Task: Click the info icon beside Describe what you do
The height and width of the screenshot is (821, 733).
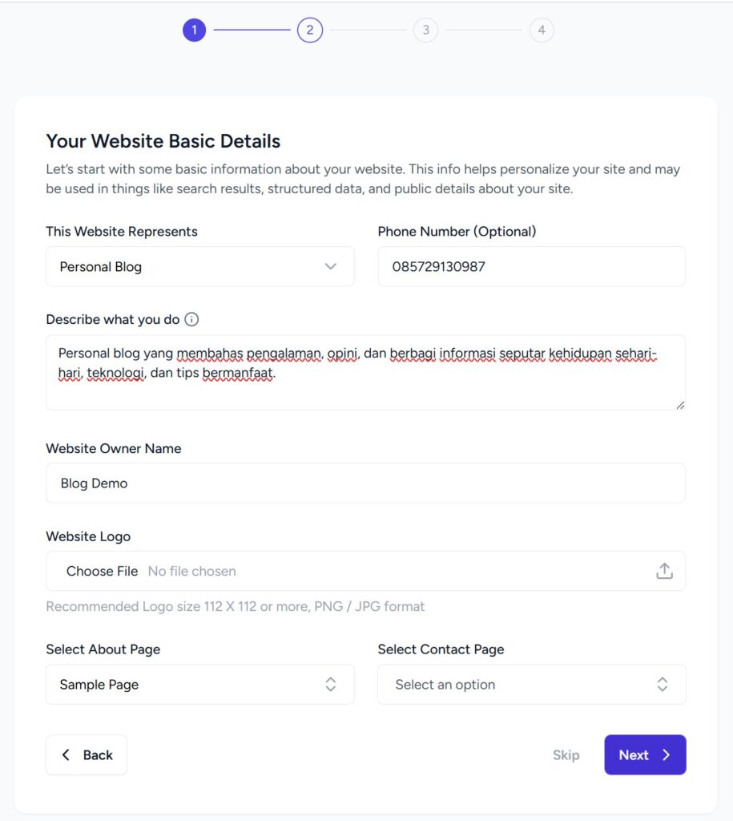Action: pos(191,319)
